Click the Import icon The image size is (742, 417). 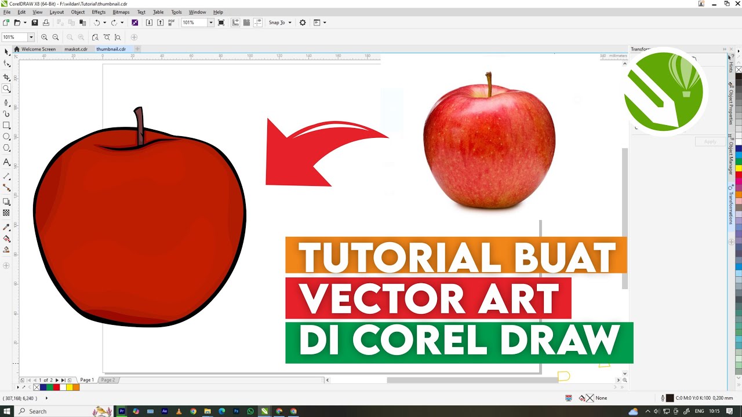coord(149,23)
